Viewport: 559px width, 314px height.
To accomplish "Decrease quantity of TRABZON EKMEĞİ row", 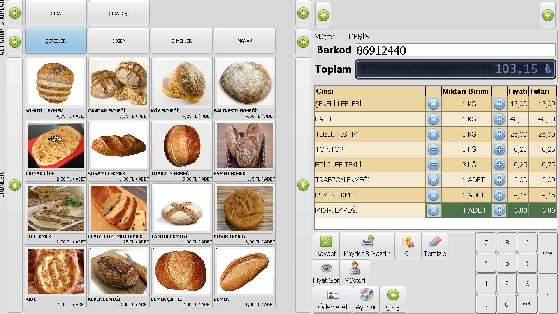I will pos(433,180).
